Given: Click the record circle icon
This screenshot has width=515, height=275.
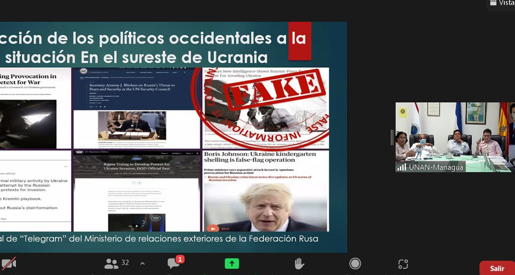Looking at the screenshot, I should (355, 264).
